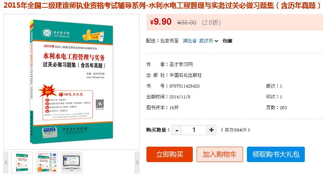Screen dimensions: 323x176
Task: Open the publisher 中国石化出版社 link
Action: tap(185, 75)
